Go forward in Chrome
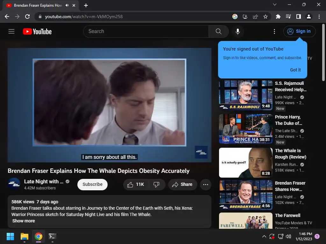Viewport: 326px width, 244px height. coord(17,17)
